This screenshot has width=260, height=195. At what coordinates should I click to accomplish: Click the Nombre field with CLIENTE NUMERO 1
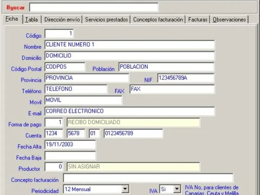click(x=130, y=45)
